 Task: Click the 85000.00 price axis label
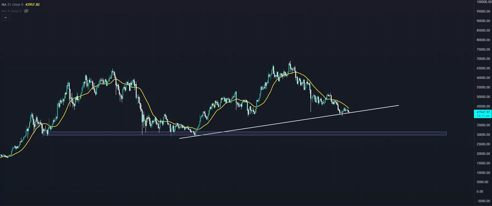coord(483,30)
